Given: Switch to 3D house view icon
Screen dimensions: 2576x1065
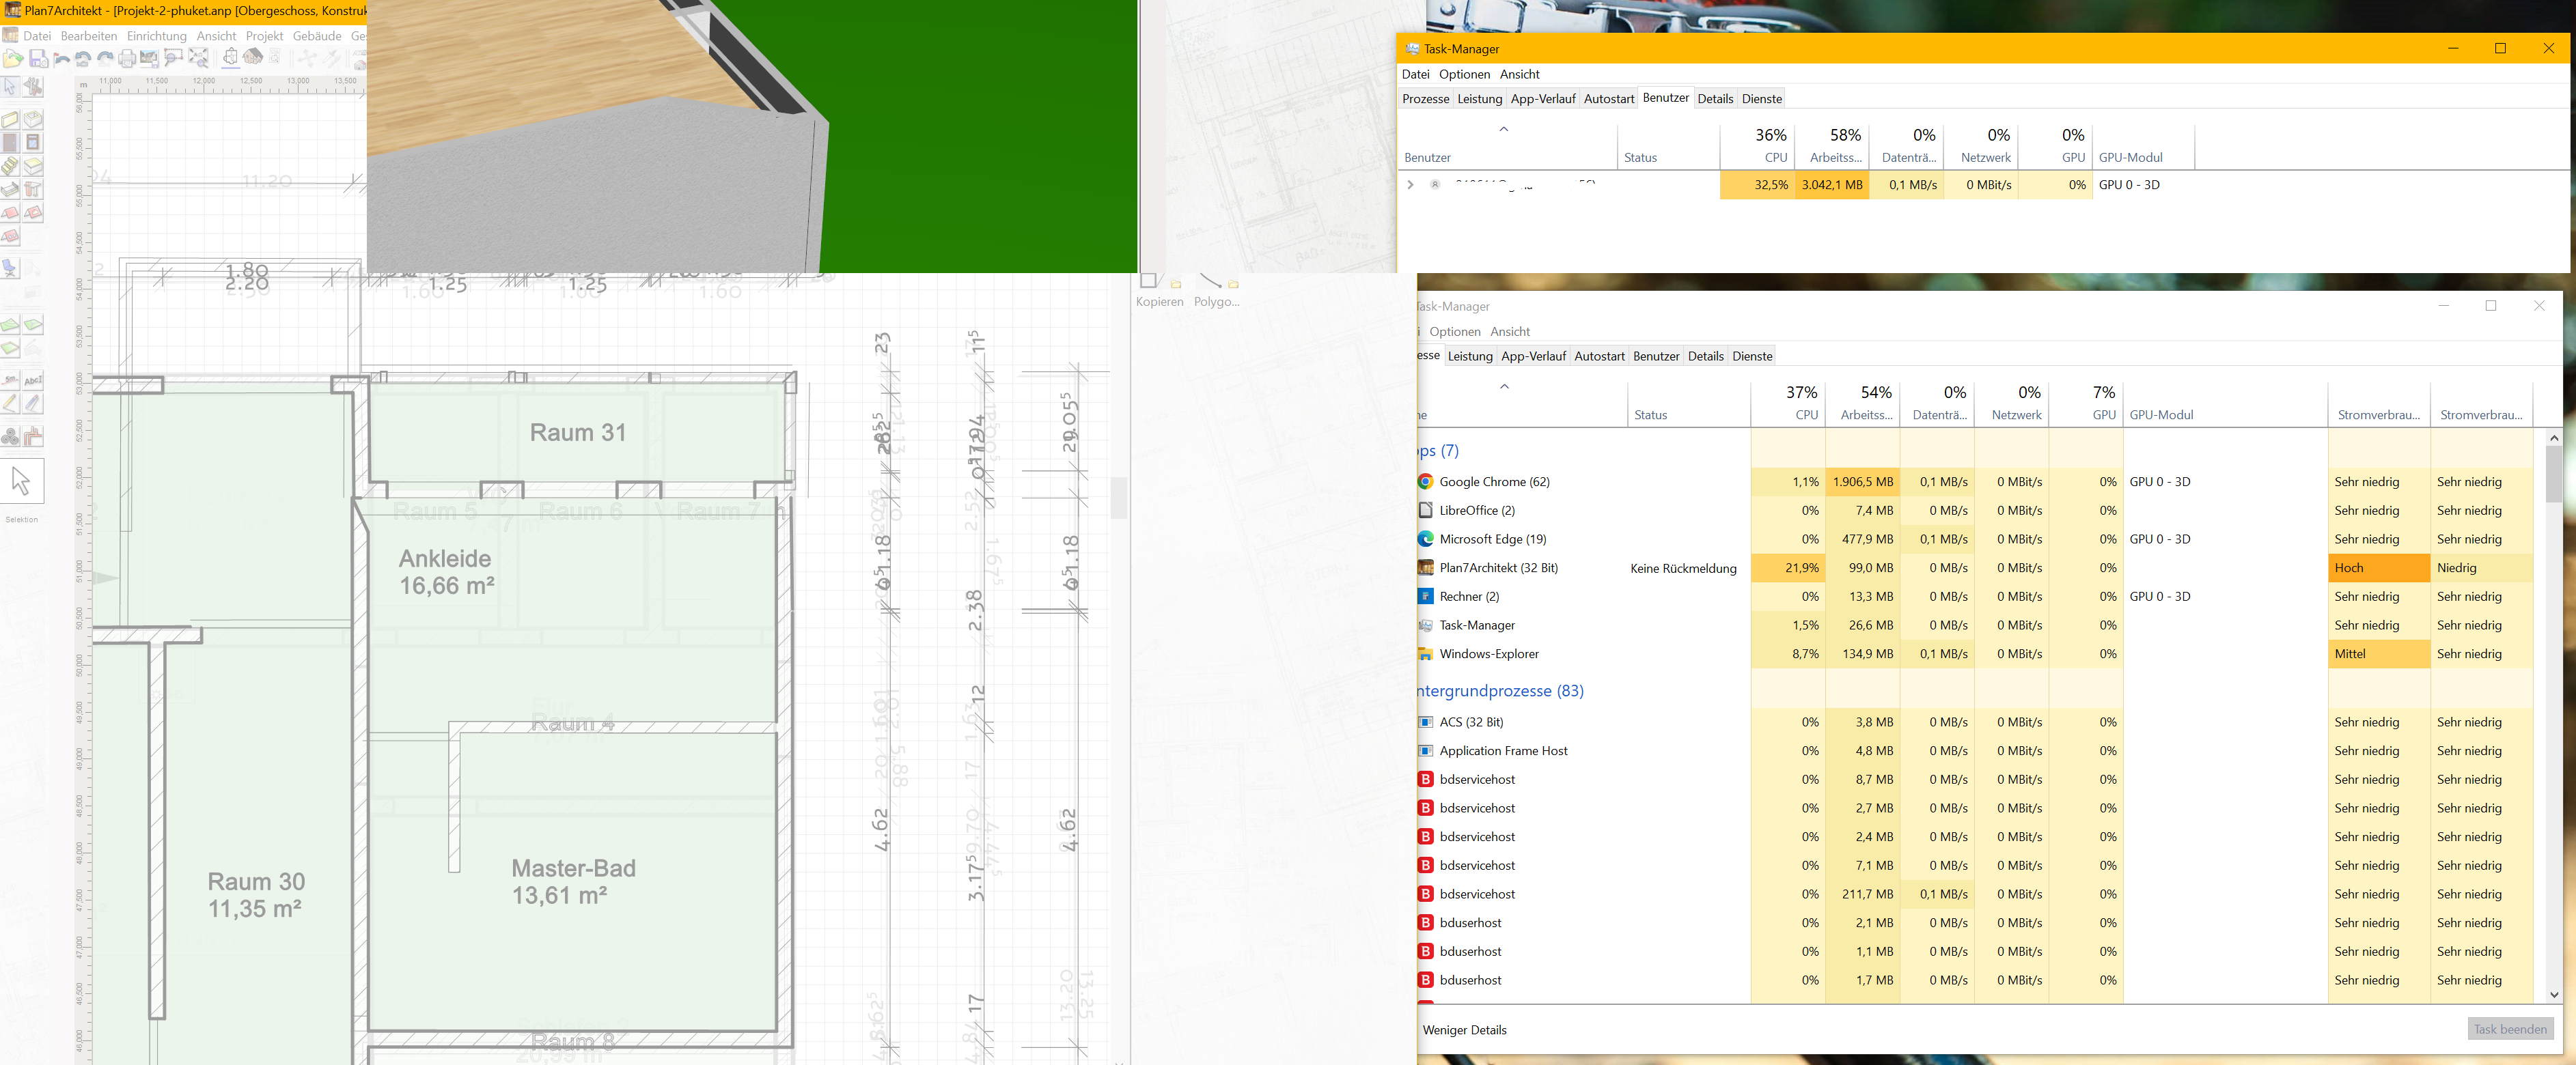Looking at the screenshot, I should (x=253, y=57).
